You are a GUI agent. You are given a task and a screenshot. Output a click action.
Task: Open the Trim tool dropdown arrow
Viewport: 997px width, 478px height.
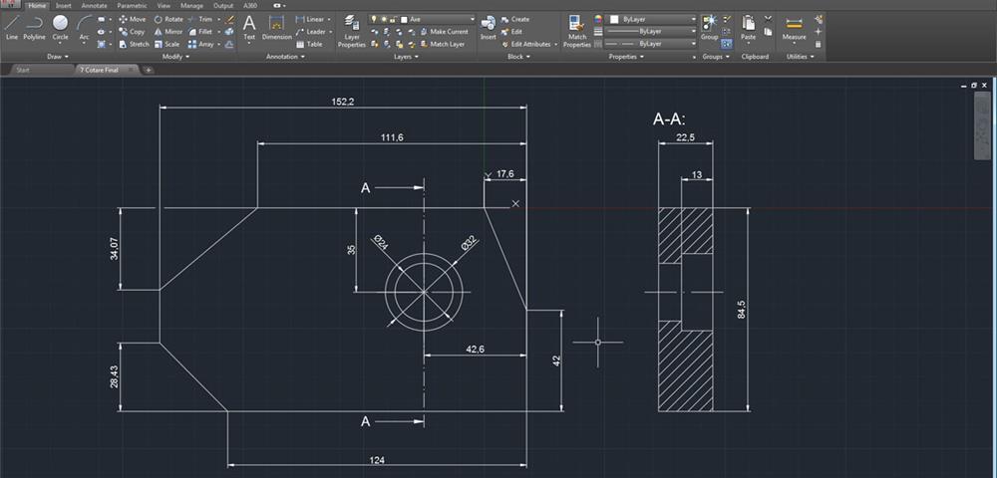[x=218, y=19]
